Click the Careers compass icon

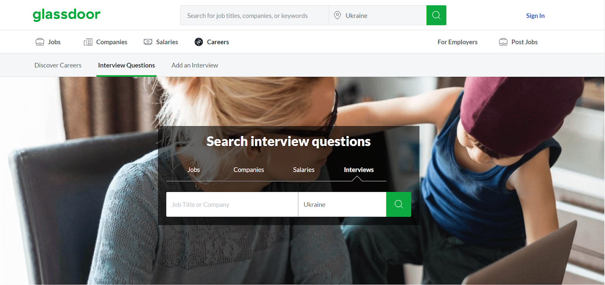199,42
